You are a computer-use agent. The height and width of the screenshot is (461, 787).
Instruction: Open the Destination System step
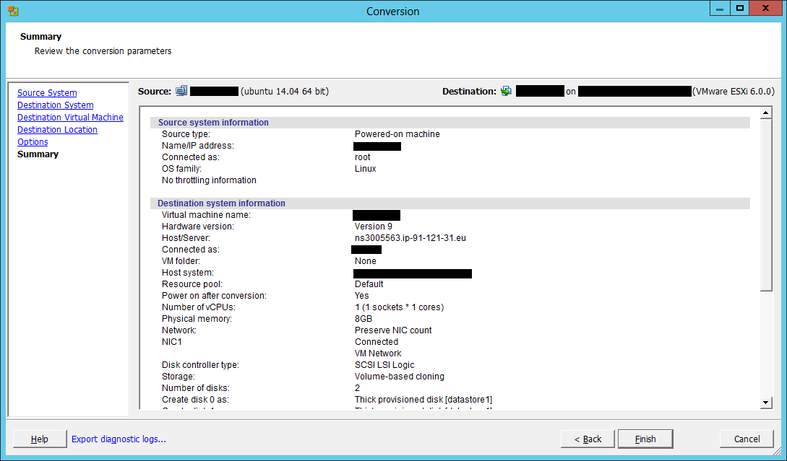click(55, 105)
